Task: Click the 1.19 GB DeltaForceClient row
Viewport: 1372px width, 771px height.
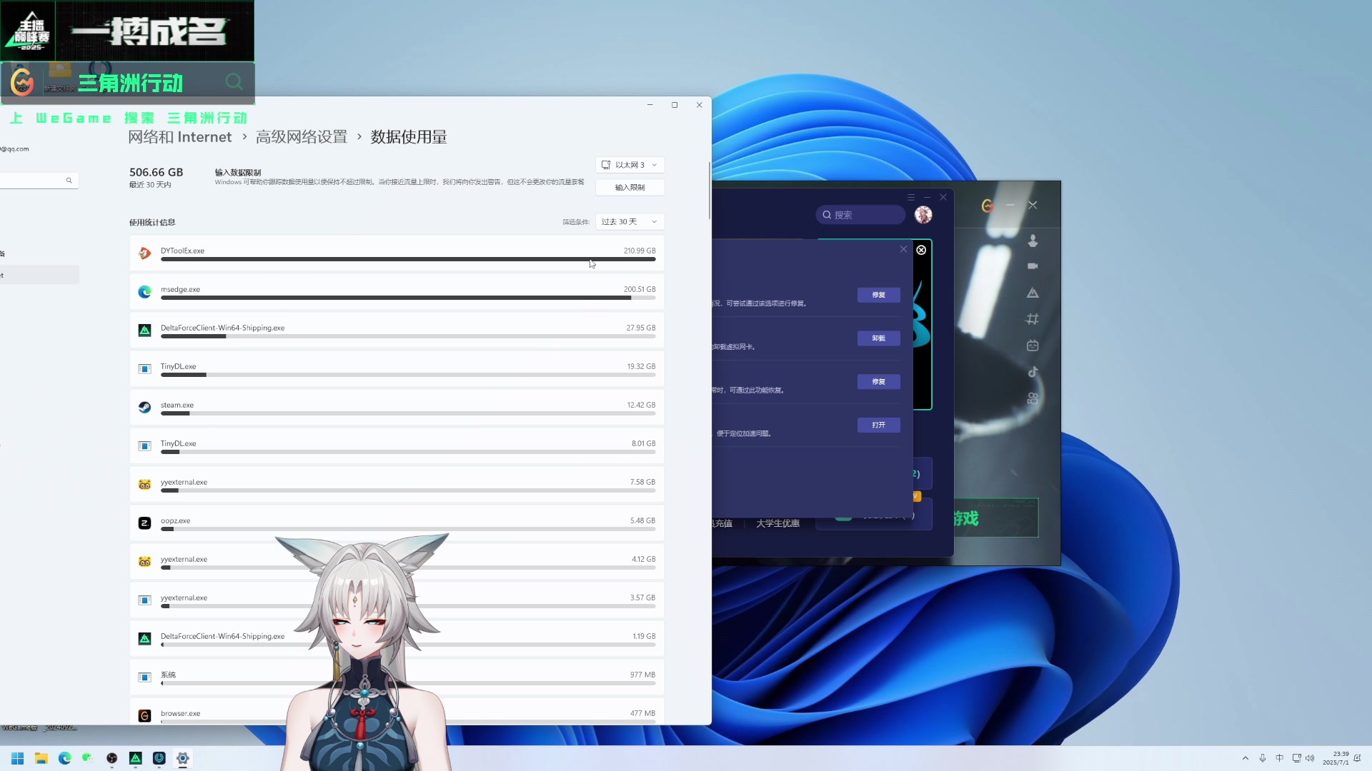Action: (397, 638)
